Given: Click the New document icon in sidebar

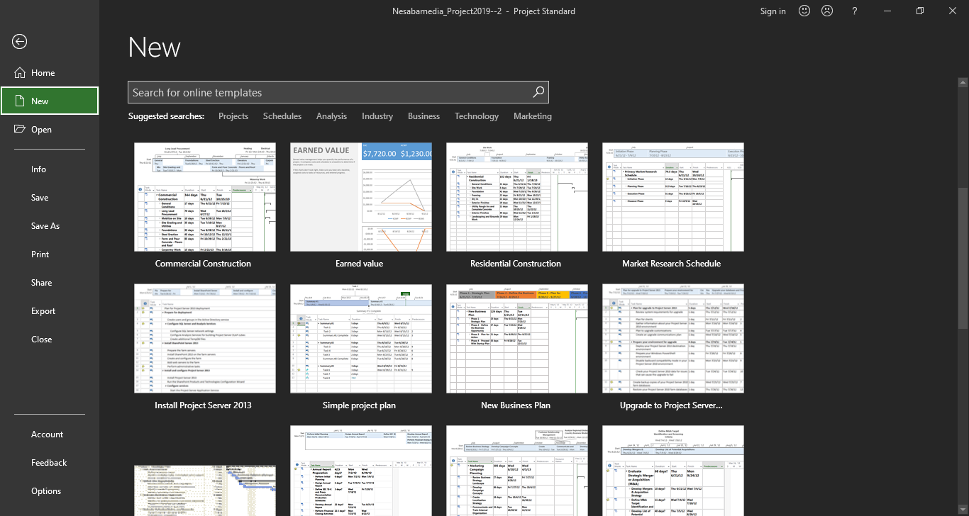Looking at the screenshot, I should click(19, 101).
